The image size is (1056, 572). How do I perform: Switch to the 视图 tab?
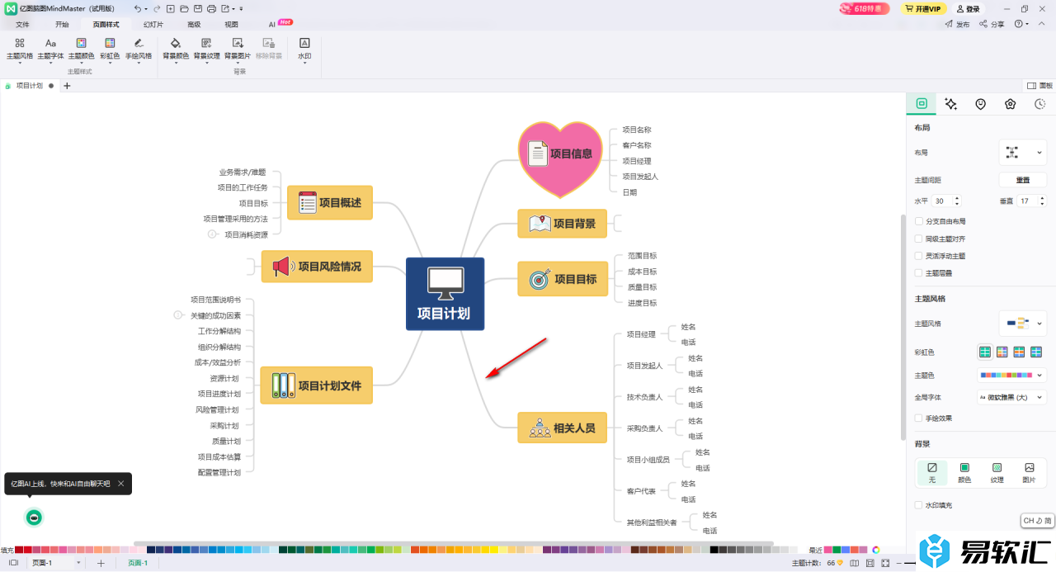(232, 25)
